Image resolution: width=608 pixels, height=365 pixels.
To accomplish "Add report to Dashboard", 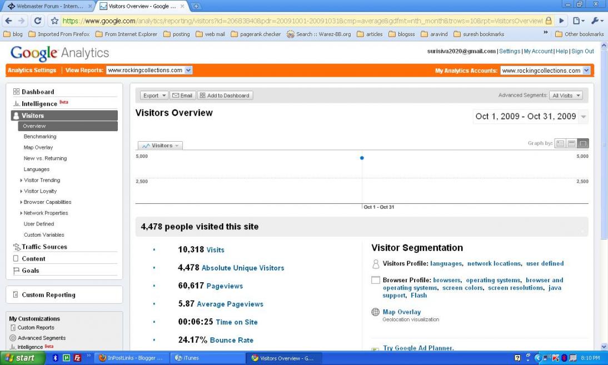I will tap(225, 96).
